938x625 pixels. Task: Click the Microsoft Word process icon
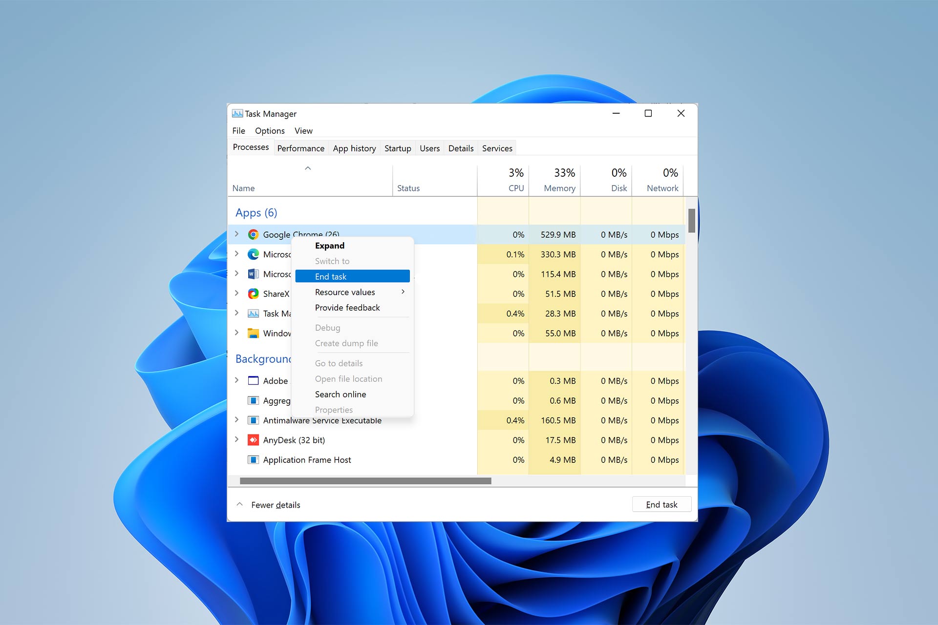(253, 274)
